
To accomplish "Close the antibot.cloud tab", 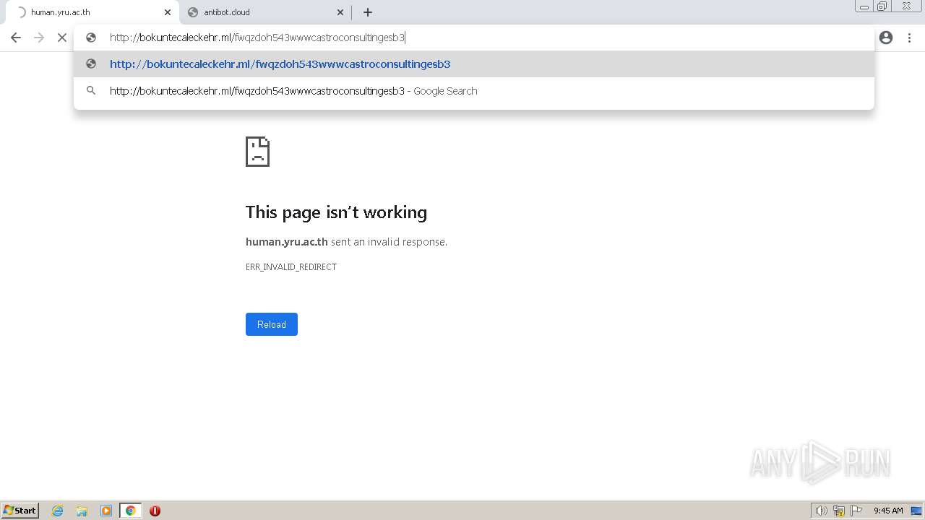I will tap(340, 12).
